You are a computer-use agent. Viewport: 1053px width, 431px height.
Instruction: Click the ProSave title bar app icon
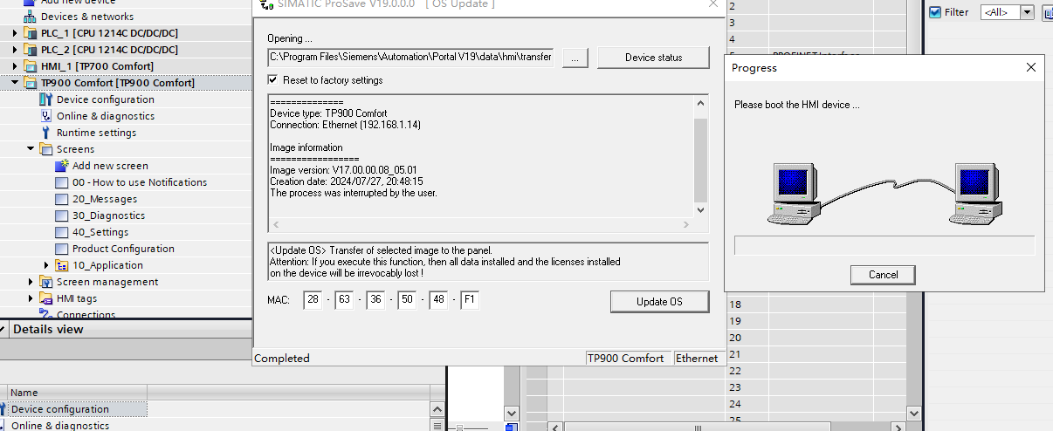(266, 5)
